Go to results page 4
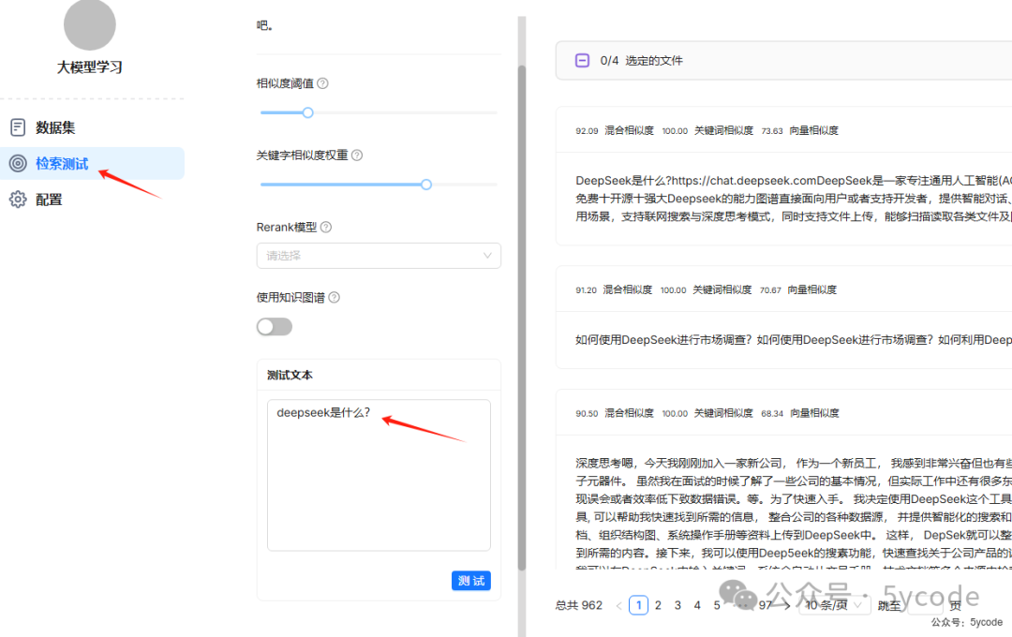Viewport: 1012px width, 637px height. pyautogui.click(x=697, y=605)
